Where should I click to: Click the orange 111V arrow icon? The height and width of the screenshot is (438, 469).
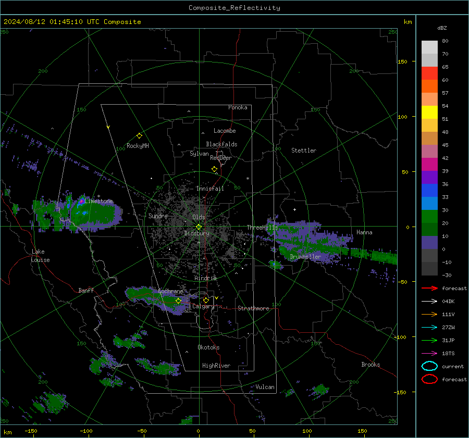(429, 314)
